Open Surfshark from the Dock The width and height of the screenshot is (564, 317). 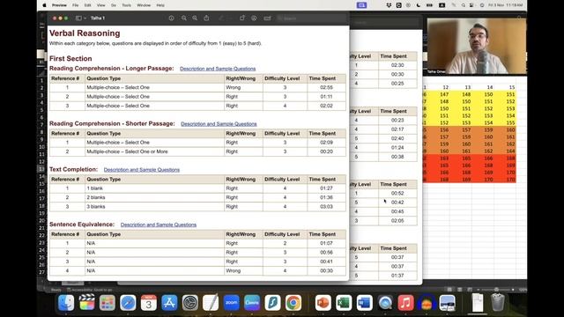point(272,303)
